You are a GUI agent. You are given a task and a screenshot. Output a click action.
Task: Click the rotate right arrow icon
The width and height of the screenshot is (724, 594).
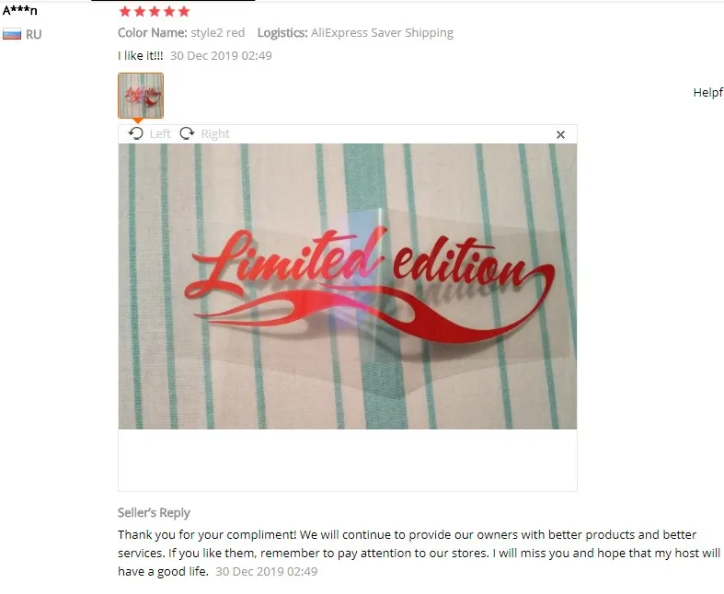[187, 133]
